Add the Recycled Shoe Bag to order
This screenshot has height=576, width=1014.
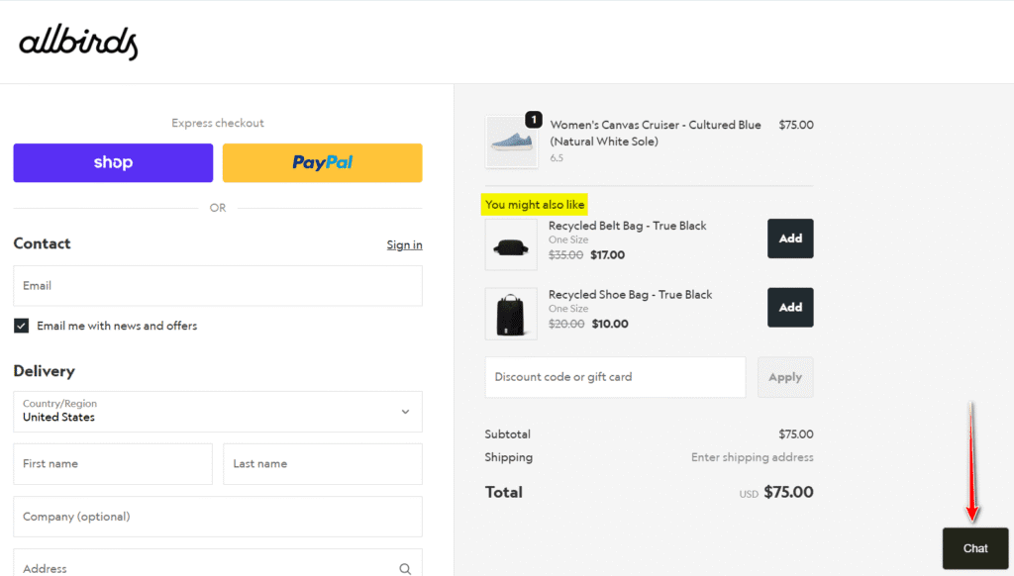click(x=790, y=307)
